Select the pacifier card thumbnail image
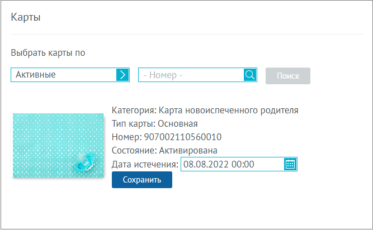 click(x=58, y=146)
